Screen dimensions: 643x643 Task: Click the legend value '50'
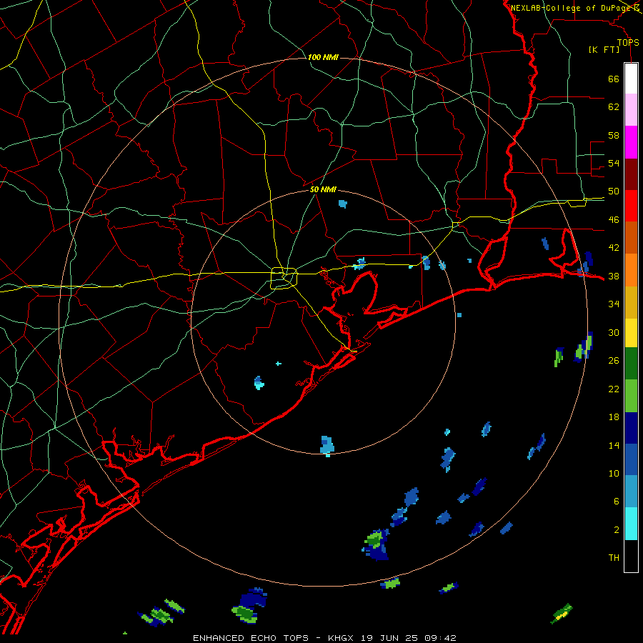coord(614,191)
